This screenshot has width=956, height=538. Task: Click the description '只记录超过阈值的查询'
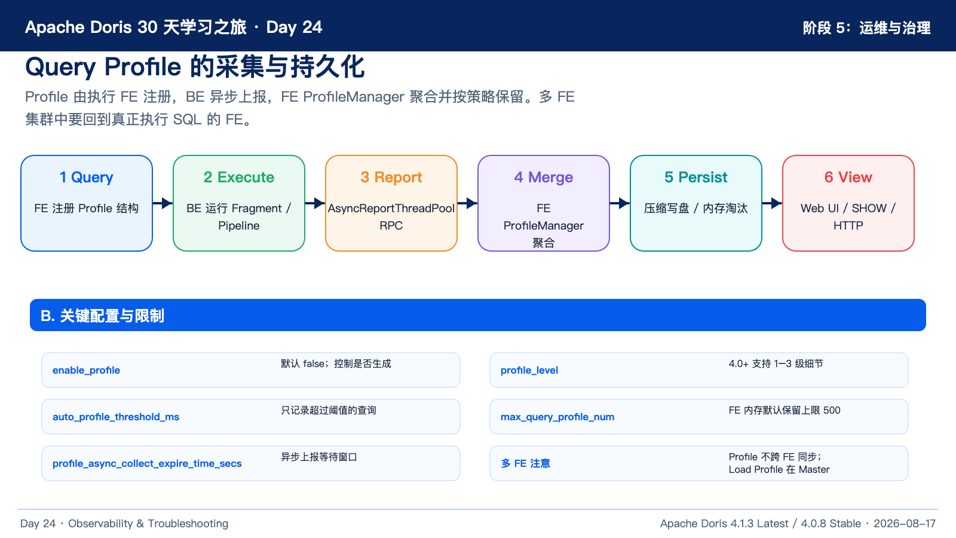pos(329,410)
